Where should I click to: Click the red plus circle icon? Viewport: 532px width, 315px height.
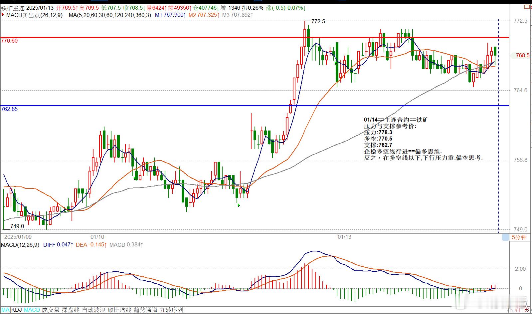(526, 310)
